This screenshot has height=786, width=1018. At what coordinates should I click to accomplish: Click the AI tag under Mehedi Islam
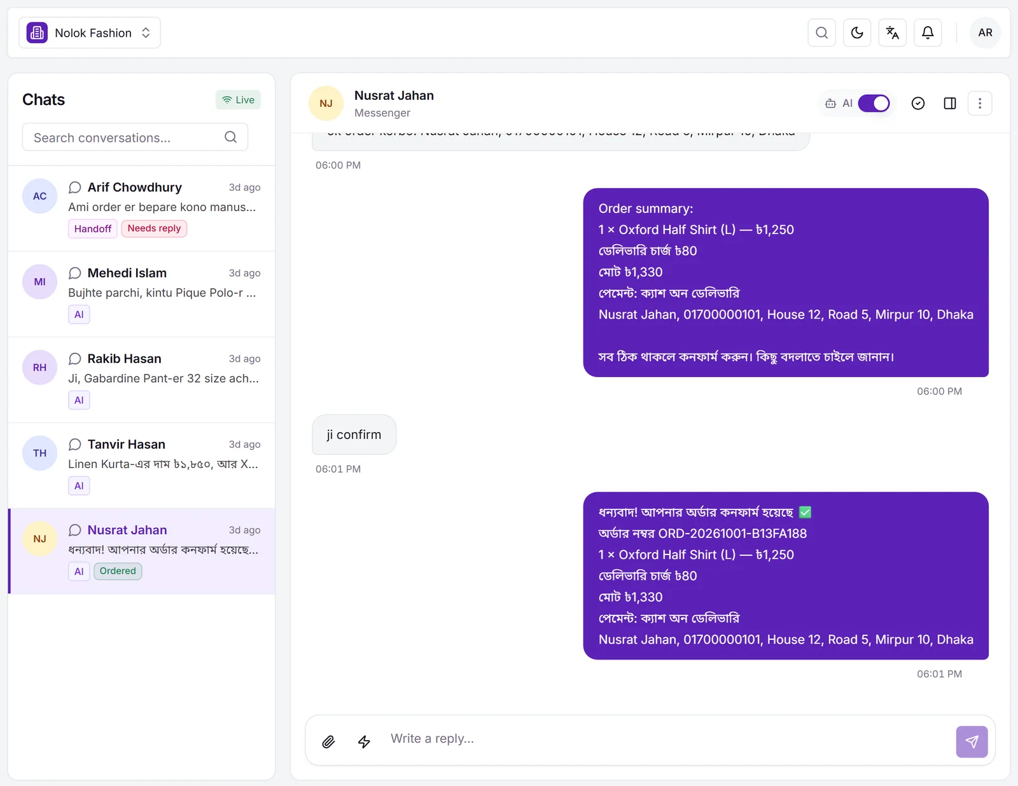pos(79,314)
